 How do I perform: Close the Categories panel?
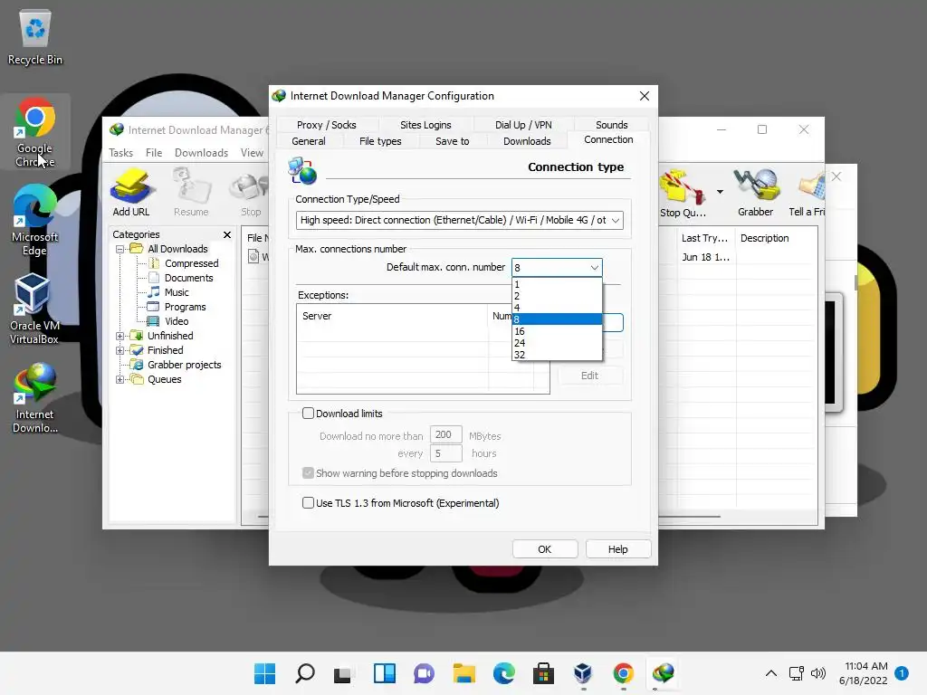(x=227, y=234)
